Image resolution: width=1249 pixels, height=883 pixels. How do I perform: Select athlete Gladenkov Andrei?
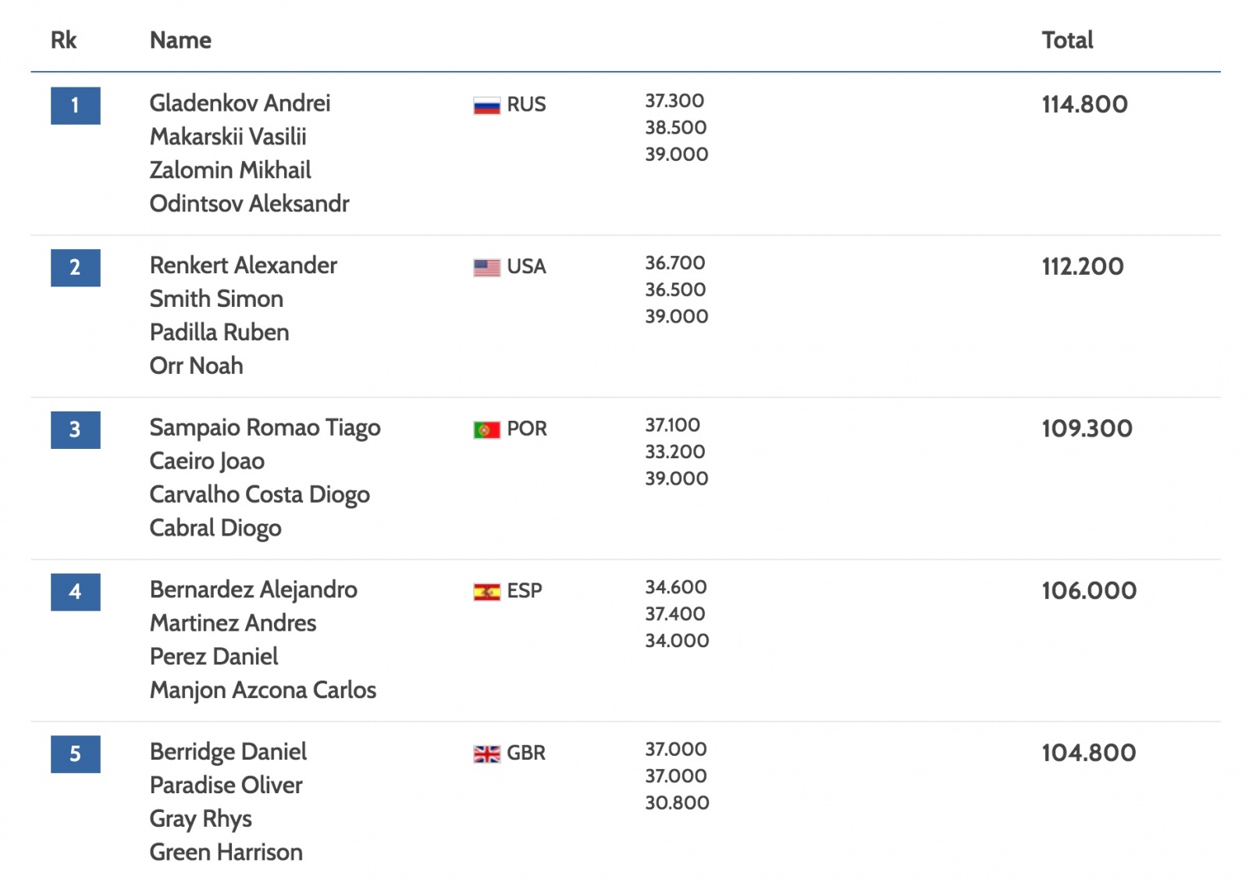click(x=240, y=103)
